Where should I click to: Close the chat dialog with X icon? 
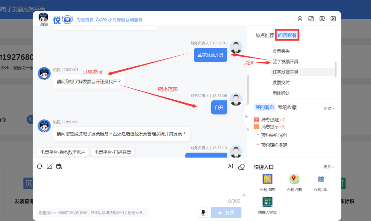coord(333,19)
